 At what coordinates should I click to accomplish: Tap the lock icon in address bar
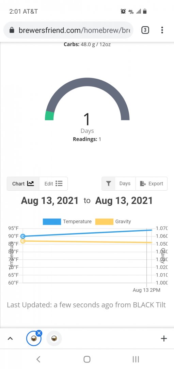[x=12, y=30]
